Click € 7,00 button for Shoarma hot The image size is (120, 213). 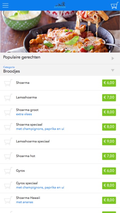tap(109, 156)
